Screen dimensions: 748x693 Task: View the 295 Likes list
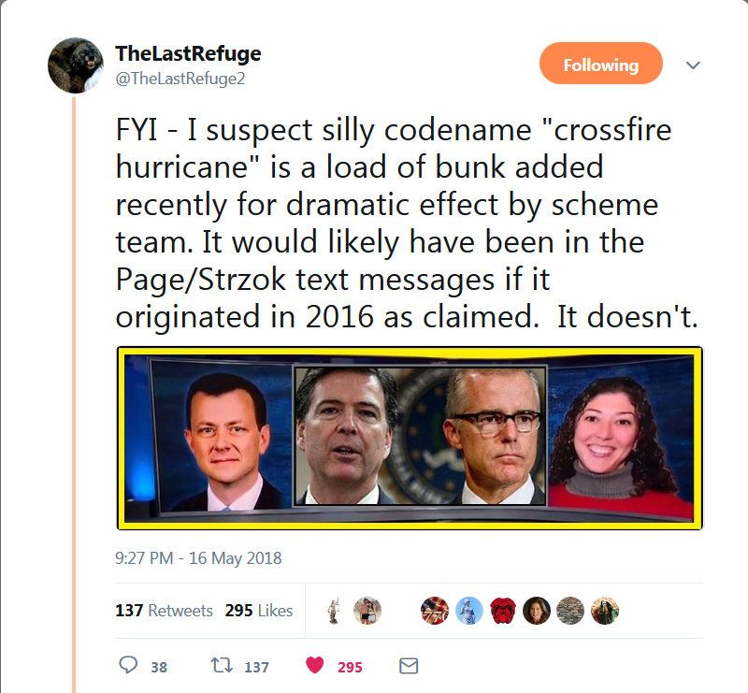point(259,611)
